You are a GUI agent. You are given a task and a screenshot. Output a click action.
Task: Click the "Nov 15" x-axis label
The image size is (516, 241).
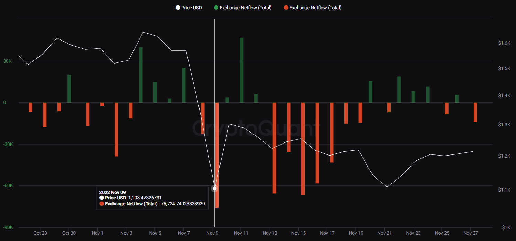tap(299, 233)
